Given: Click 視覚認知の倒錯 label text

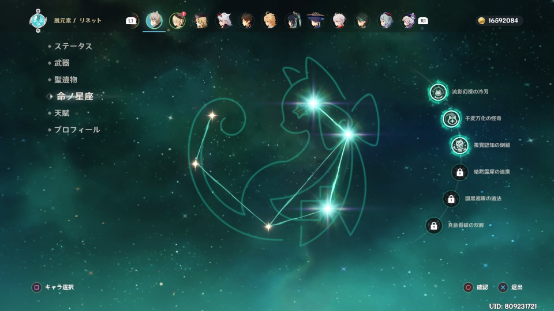Looking at the screenshot, I should coord(492,145).
